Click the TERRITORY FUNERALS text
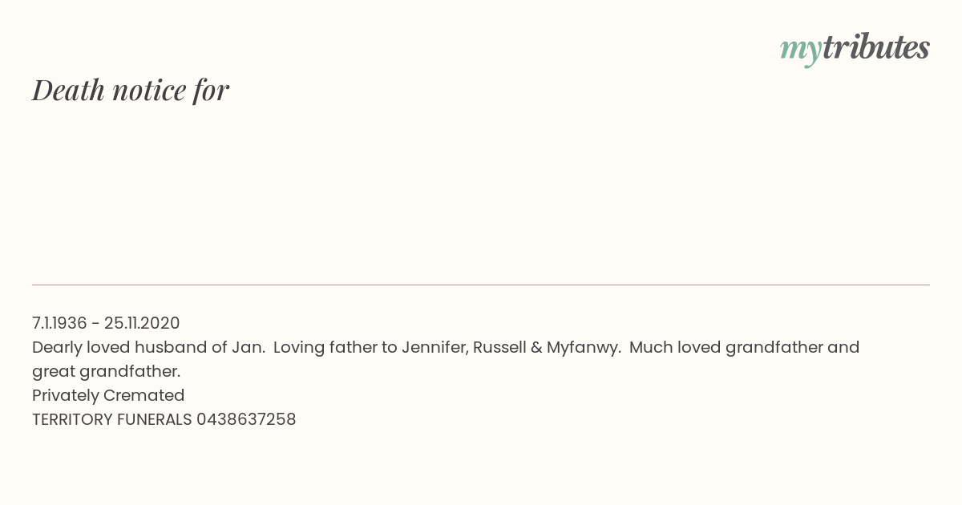This screenshot has height=505, width=962. [x=112, y=419]
